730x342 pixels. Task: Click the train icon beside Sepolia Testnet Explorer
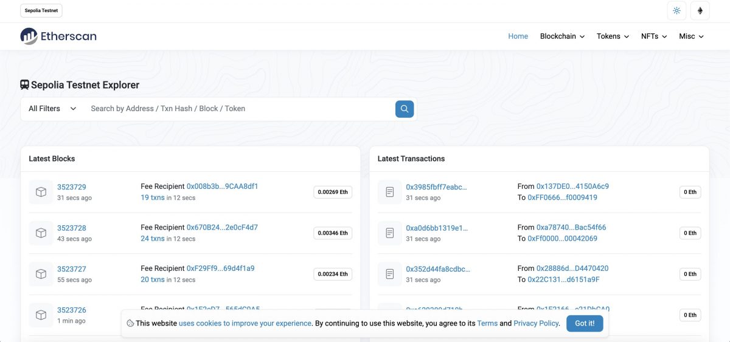(x=25, y=85)
